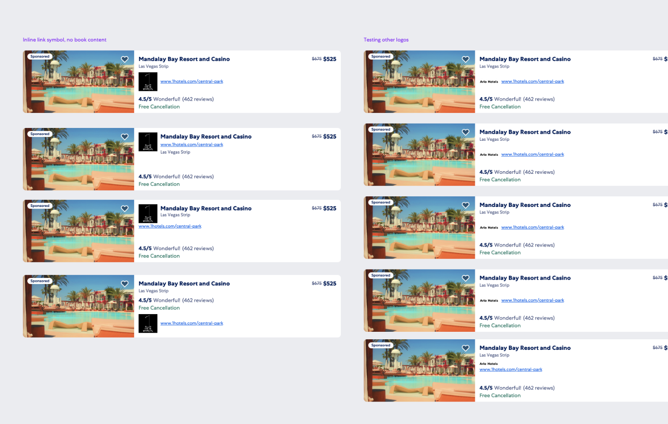This screenshot has width=668, height=424.
Task: Click the Las Vegas Strip subtitle beneath the inline link under title
Action: tap(175, 152)
